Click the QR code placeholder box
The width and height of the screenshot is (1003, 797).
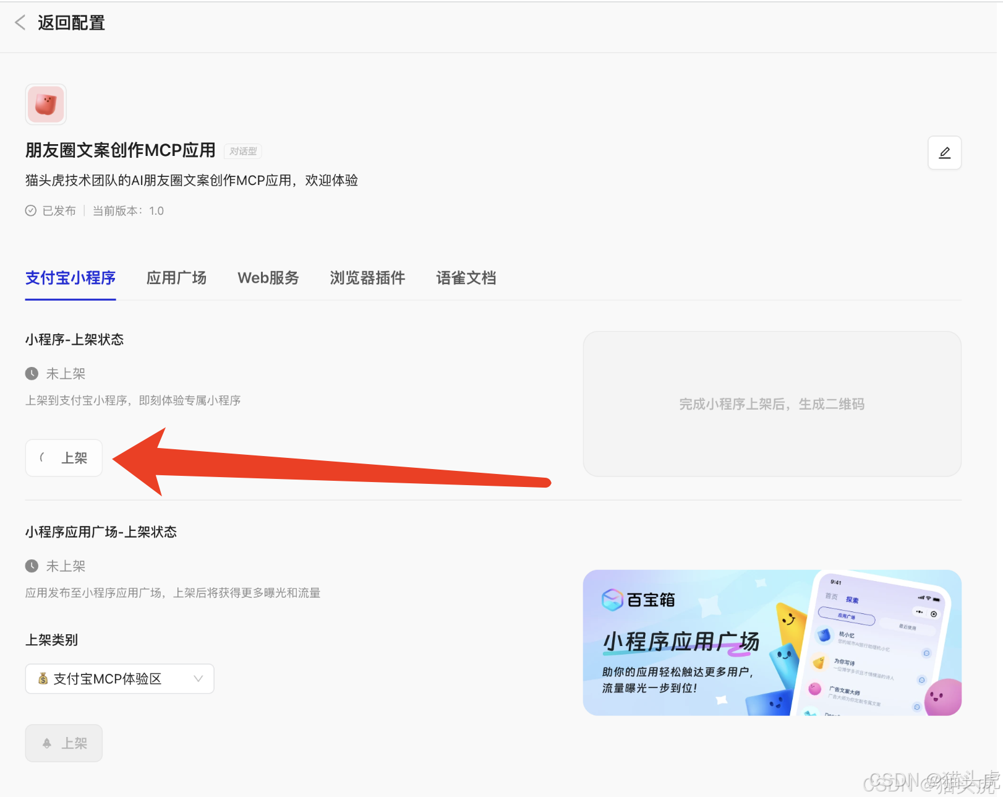(x=772, y=404)
